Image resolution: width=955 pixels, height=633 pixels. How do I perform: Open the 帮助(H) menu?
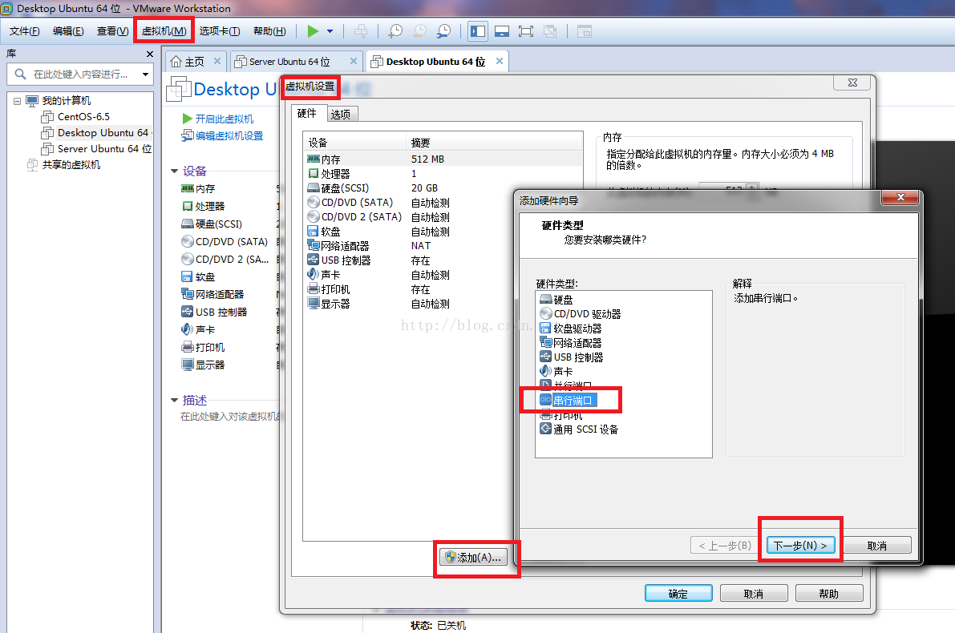point(269,31)
